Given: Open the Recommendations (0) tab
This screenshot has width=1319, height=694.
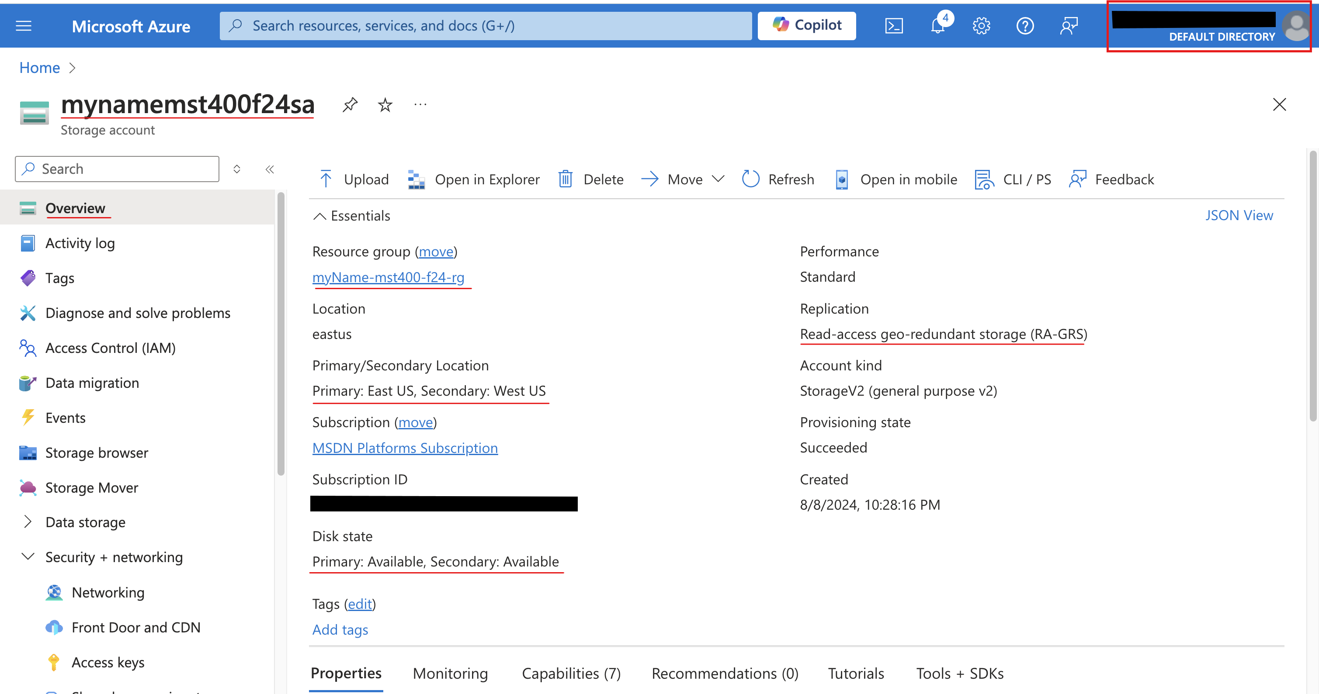Looking at the screenshot, I should (x=725, y=673).
